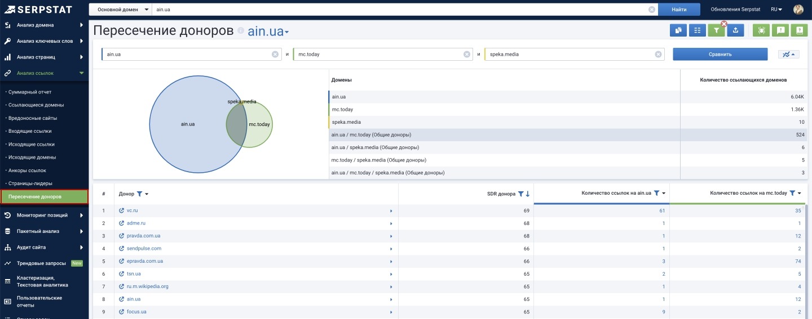
Task: Click the bug report spider icon
Action: tap(761, 30)
